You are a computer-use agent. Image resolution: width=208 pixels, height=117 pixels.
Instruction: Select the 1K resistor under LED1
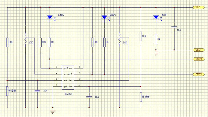click(x=104, y=42)
